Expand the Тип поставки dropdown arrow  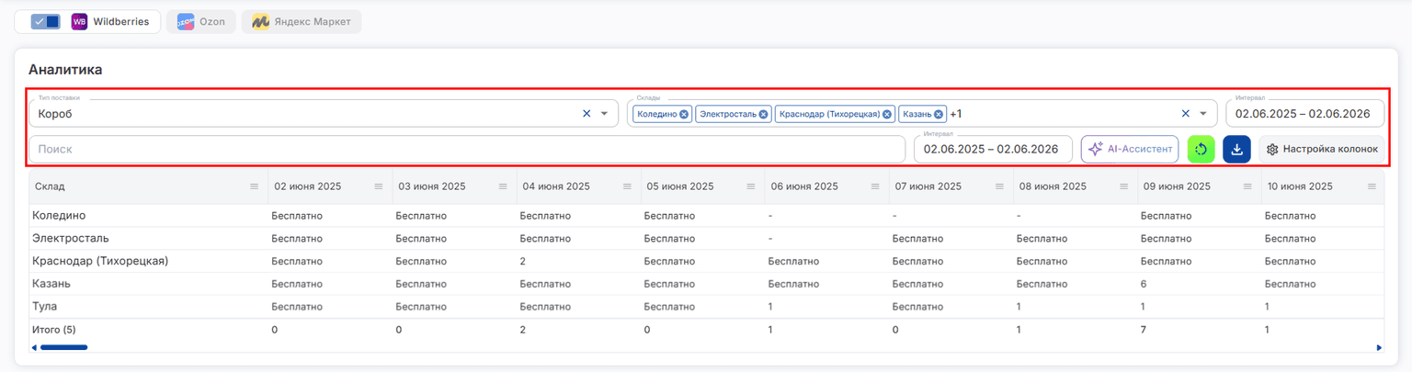tap(604, 114)
